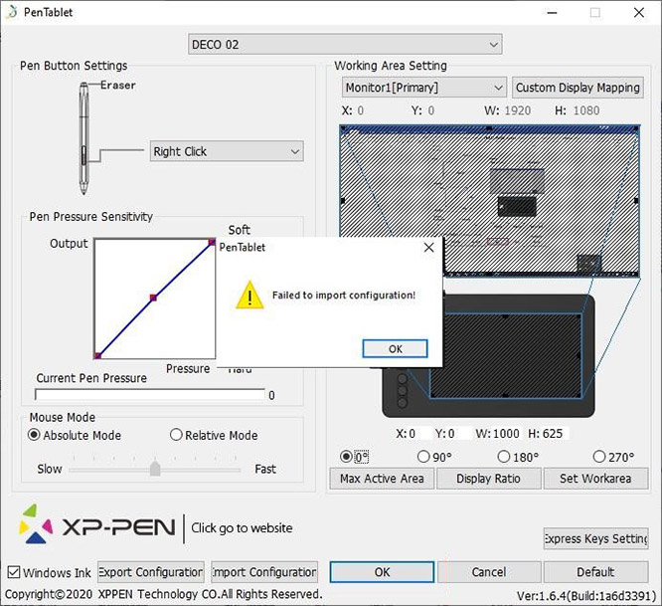The width and height of the screenshot is (662, 606).
Task: Click the main OK button at bottom
Action: [x=382, y=572]
